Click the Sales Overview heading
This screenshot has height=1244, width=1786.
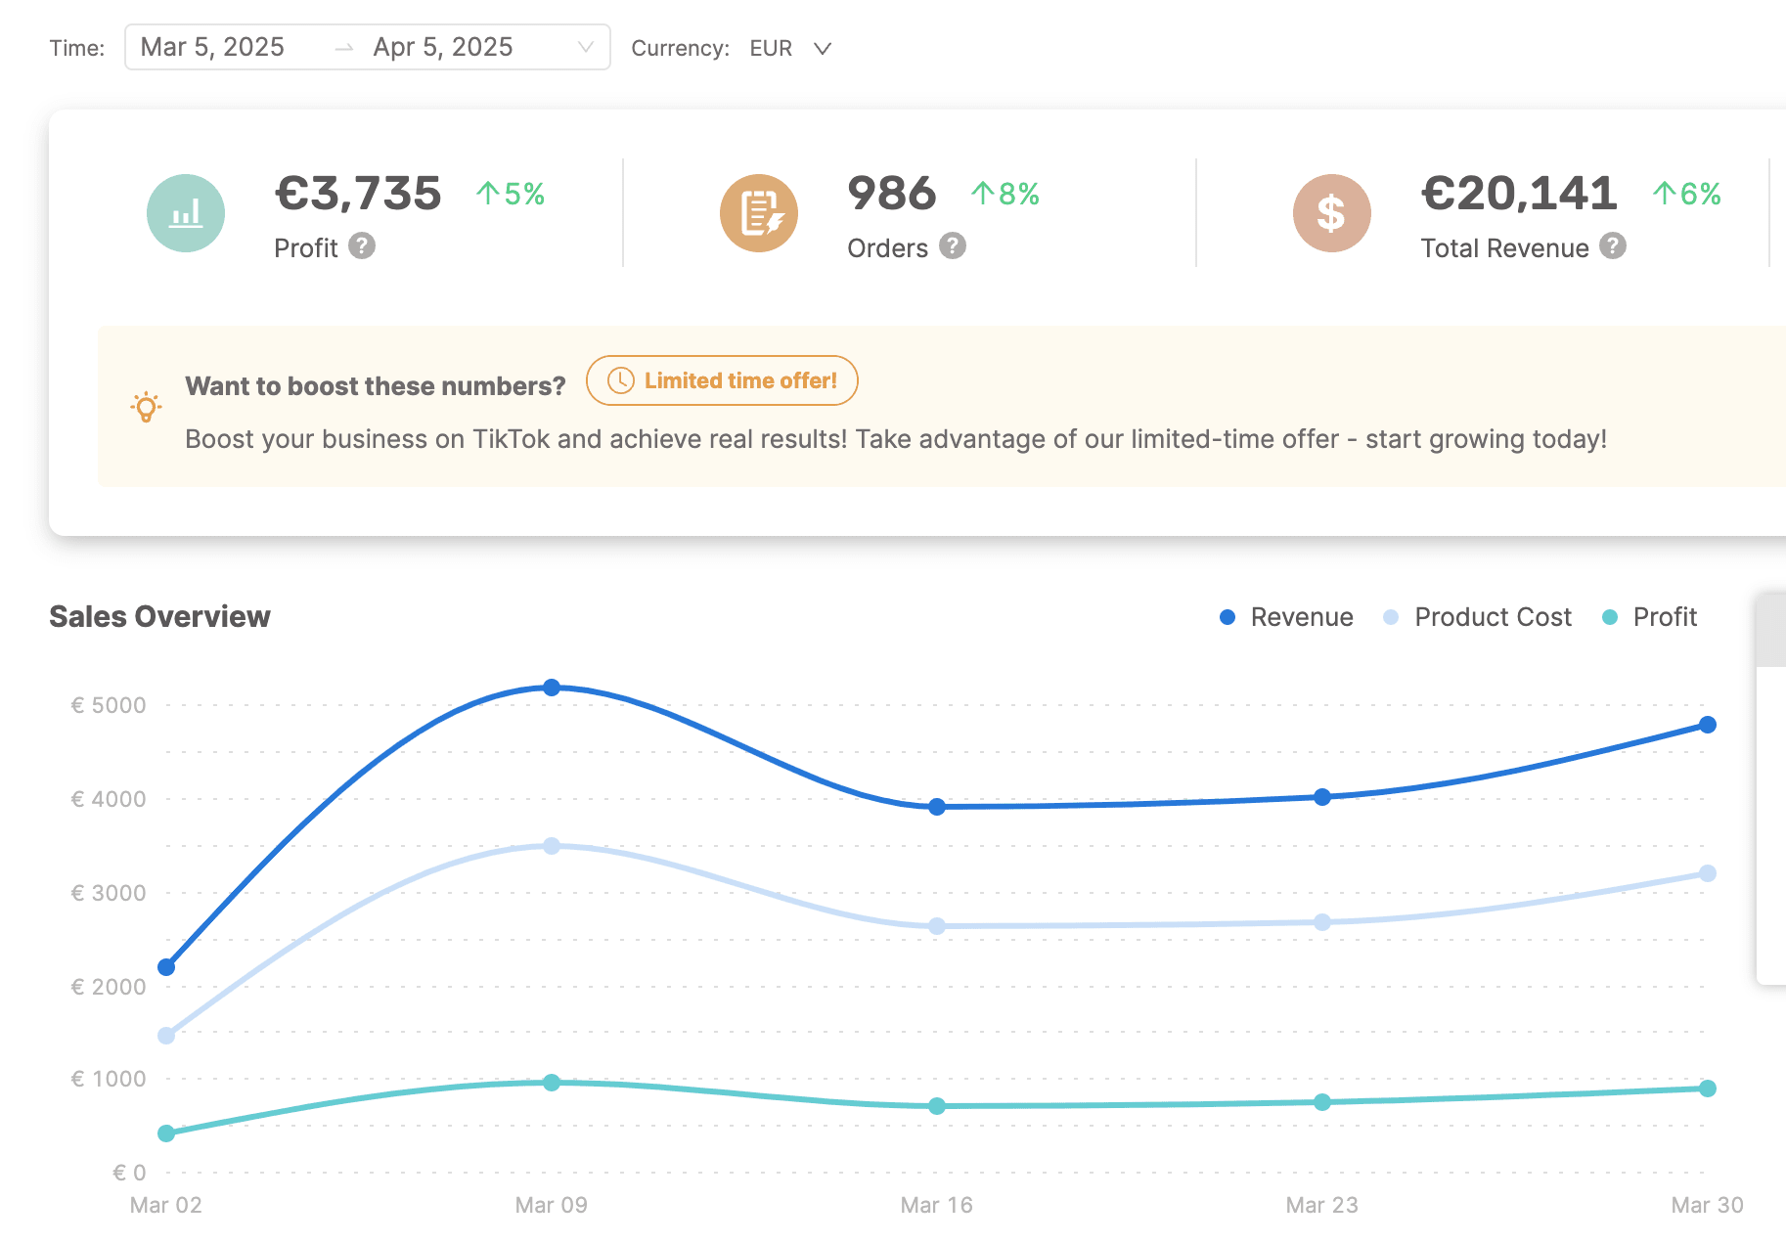point(159,617)
